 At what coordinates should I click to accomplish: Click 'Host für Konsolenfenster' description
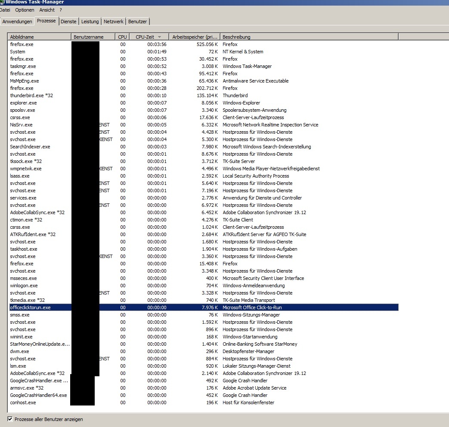[248, 402]
